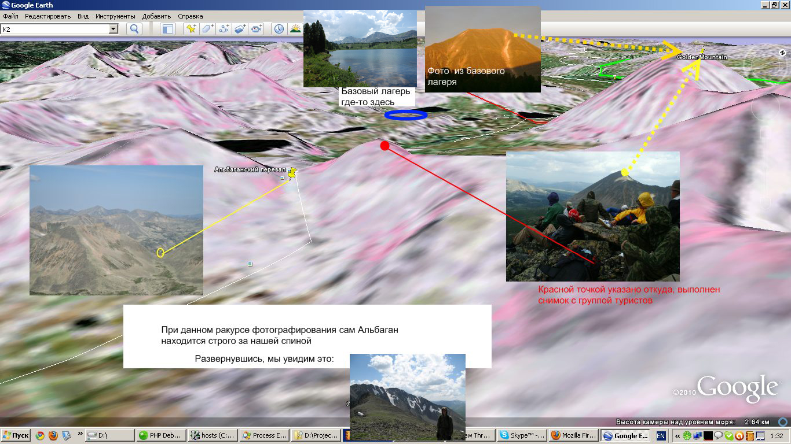Select the Альбаганский перевал pushpin placemark
Image resolution: width=791 pixels, height=444 pixels.
click(x=293, y=172)
